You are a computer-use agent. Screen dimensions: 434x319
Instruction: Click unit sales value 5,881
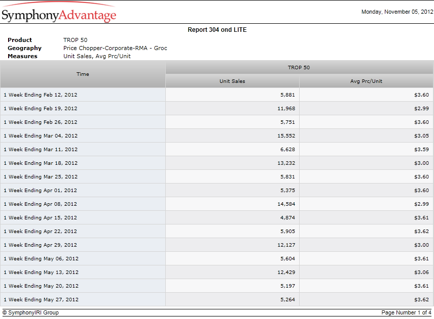(x=287, y=95)
